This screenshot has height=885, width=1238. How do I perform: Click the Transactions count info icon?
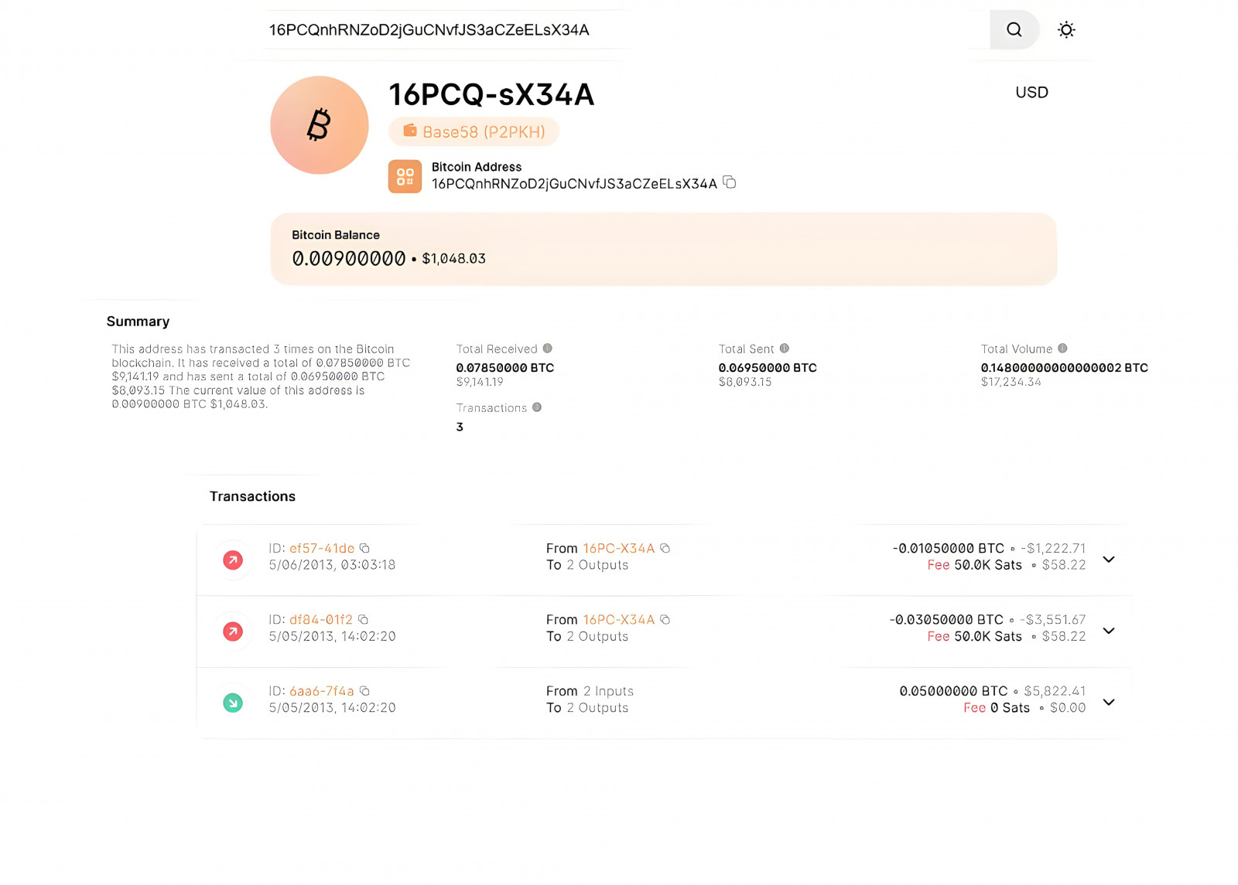coord(537,407)
